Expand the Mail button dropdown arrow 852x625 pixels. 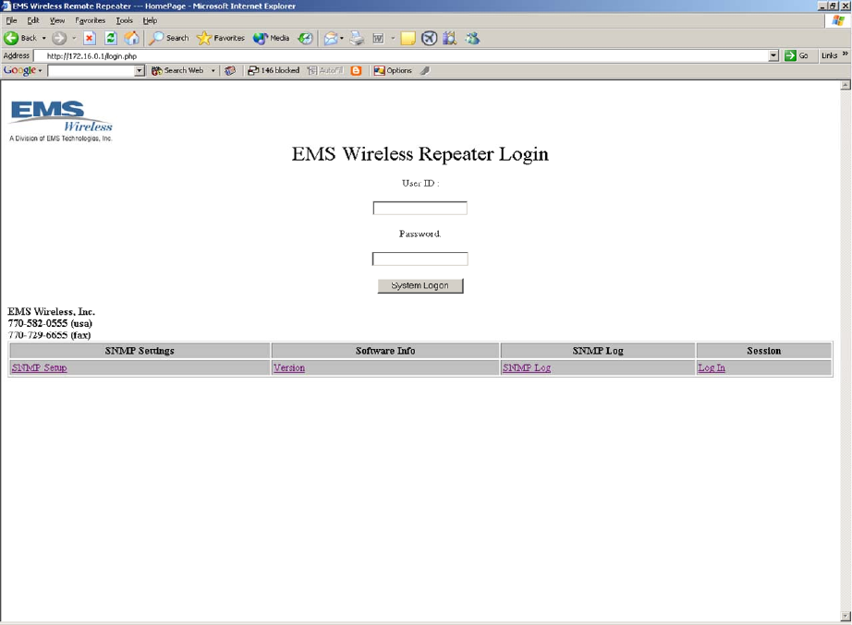pyautogui.click(x=342, y=38)
